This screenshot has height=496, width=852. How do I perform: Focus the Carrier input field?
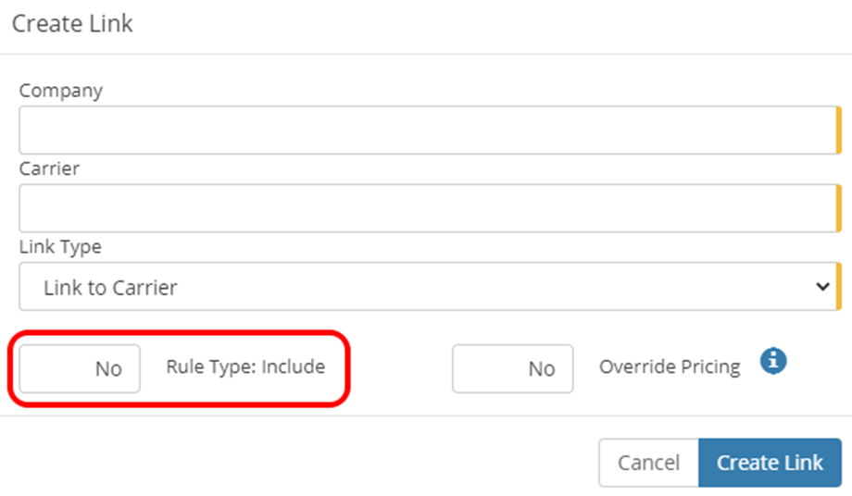[426, 208]
